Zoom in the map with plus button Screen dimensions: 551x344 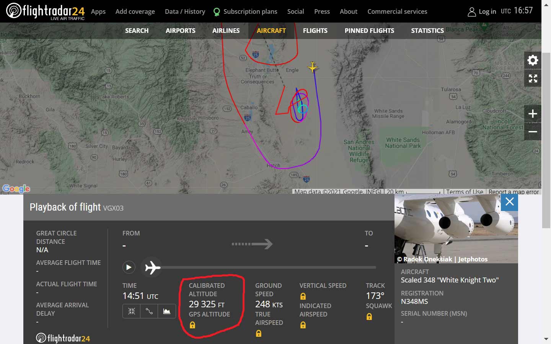pos(533,114)
